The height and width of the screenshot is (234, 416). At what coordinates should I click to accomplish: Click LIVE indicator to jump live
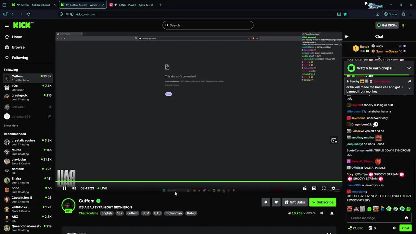pyautogui.click(x=102, y=188)
